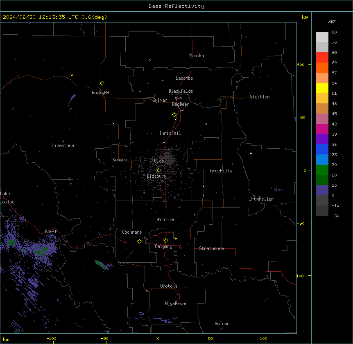Click the Lacombe city label
Viewport: 353px width, 344px height.
[x=184, y=78]
